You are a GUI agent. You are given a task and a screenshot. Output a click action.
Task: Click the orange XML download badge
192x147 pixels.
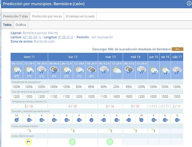(x=177, y=49)
